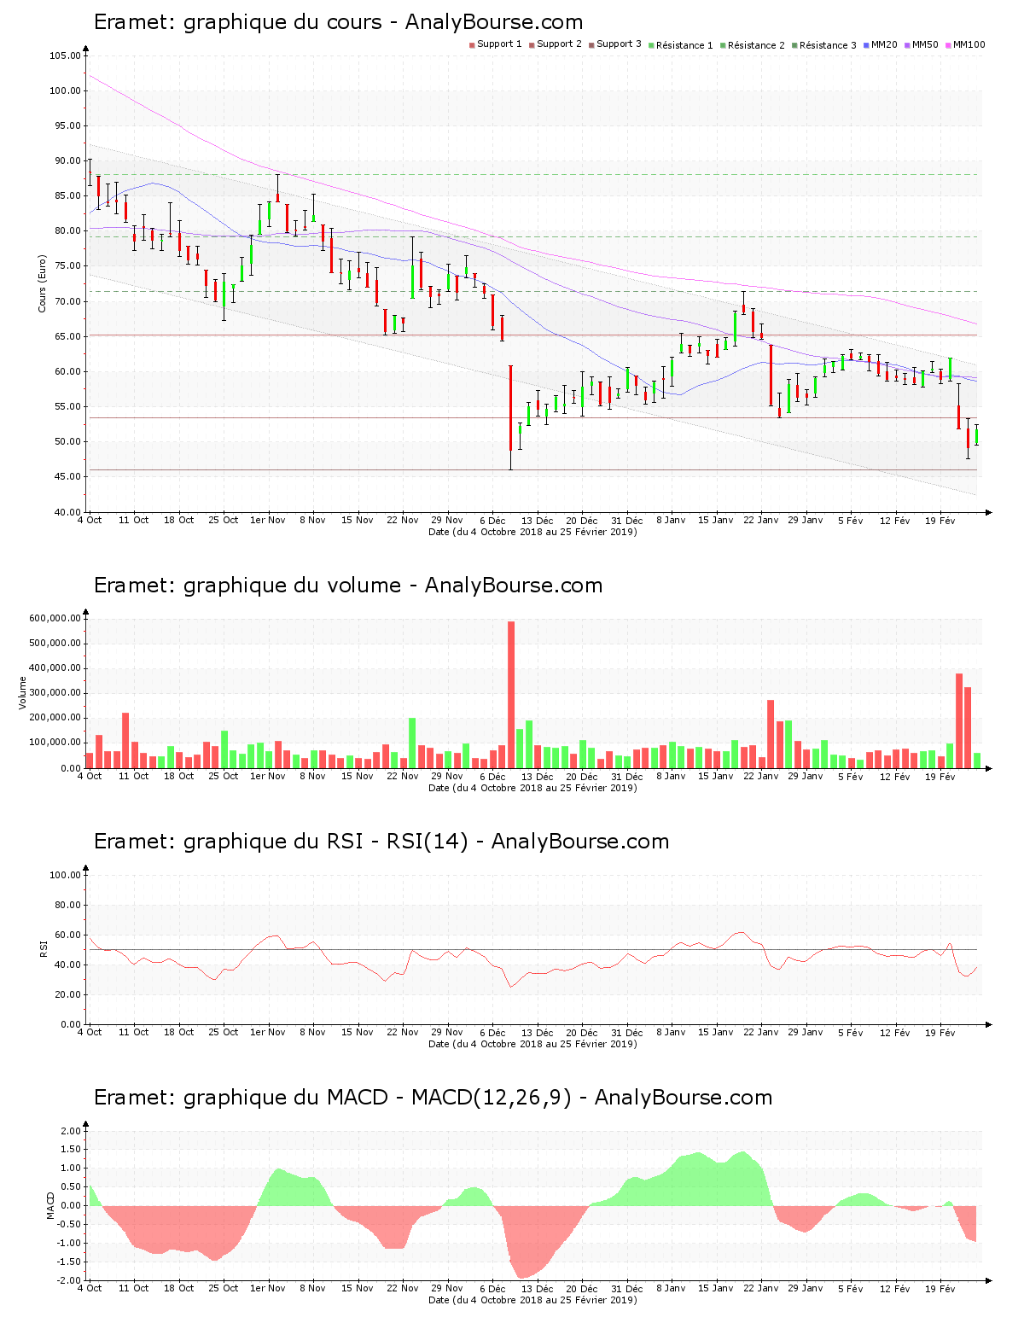The height and width of the screenshot is (1323, 1024).
Task: Click the MM20 legend entry
Action: (x=881, y=45)
